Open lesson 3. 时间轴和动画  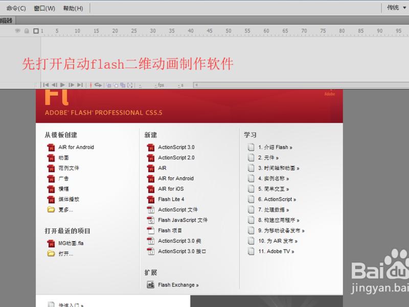(279, 168)
